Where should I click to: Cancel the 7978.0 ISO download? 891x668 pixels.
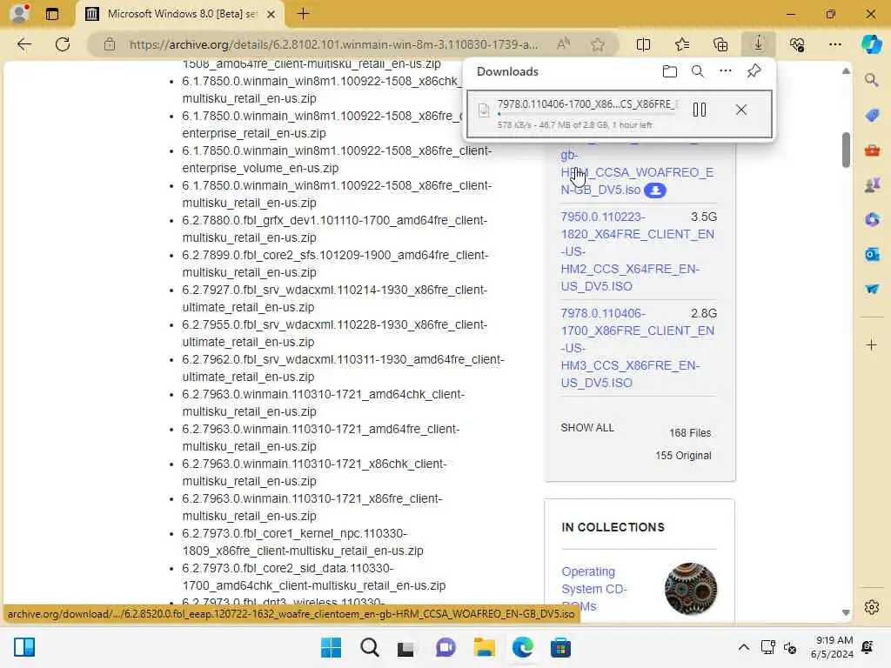tap(741, 110)
